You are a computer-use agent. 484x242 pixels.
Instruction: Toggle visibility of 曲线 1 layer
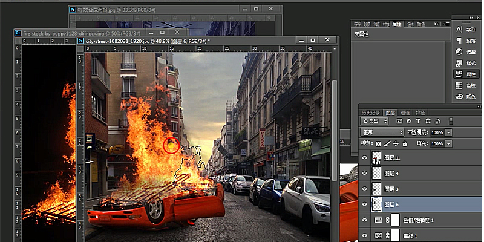(365, 235)
